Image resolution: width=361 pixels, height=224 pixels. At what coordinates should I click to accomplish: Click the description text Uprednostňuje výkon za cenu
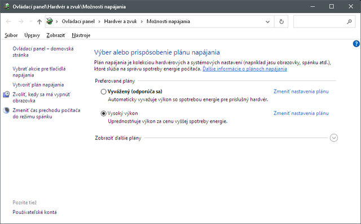168,122
